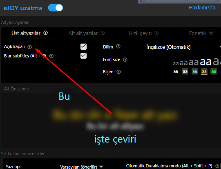
Task: Select plain white 'aa' subtitle style
Action: (176, 72)
